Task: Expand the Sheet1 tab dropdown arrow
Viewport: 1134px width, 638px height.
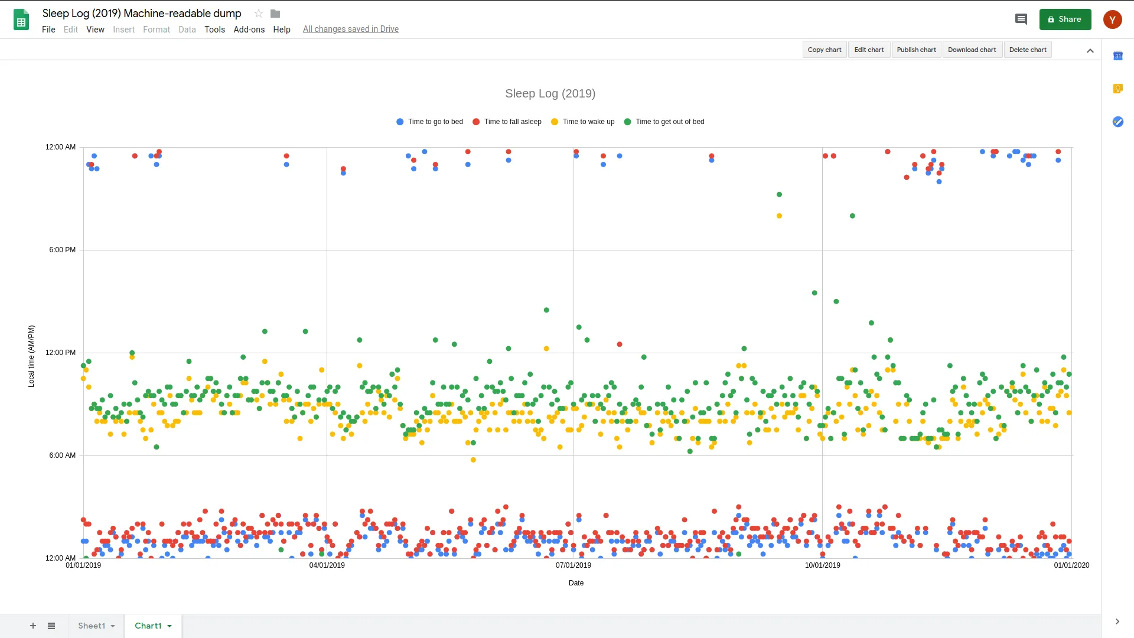Action: [x=113, y=626]
